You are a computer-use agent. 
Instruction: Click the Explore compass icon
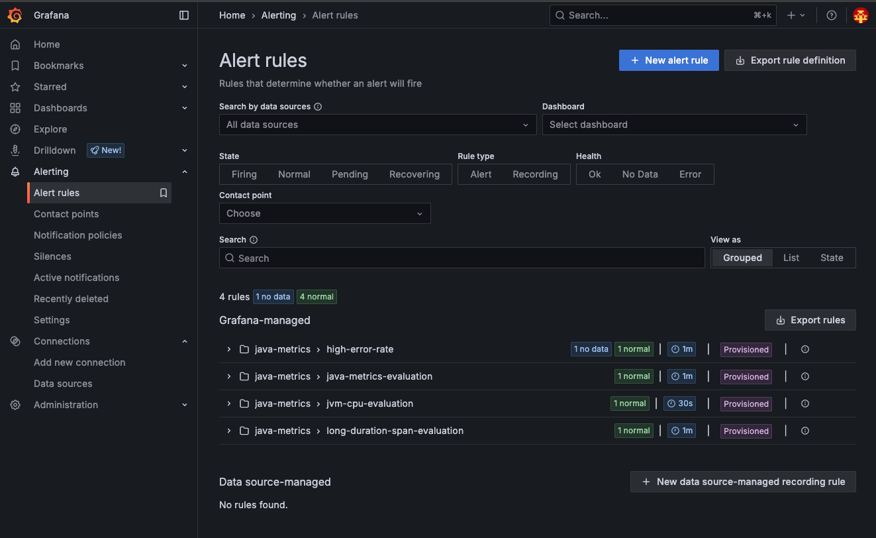pyautogui.click(x=15, y=129)
